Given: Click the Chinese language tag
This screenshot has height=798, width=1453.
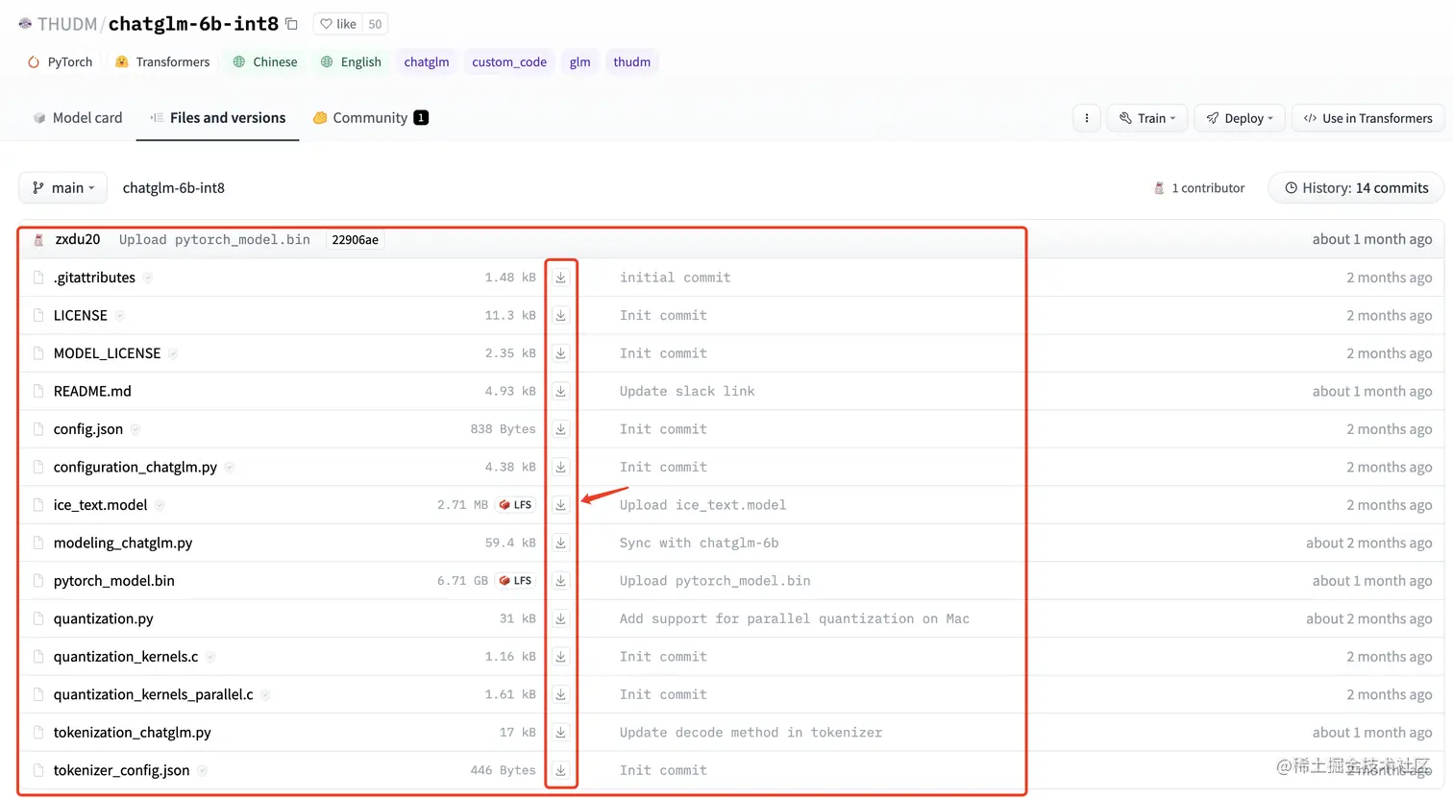Looking at the screenshot, I should (x=265, y=62).
